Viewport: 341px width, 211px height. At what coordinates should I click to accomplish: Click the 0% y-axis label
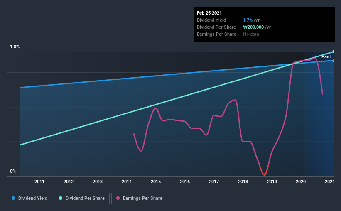(x=13, y=171)
